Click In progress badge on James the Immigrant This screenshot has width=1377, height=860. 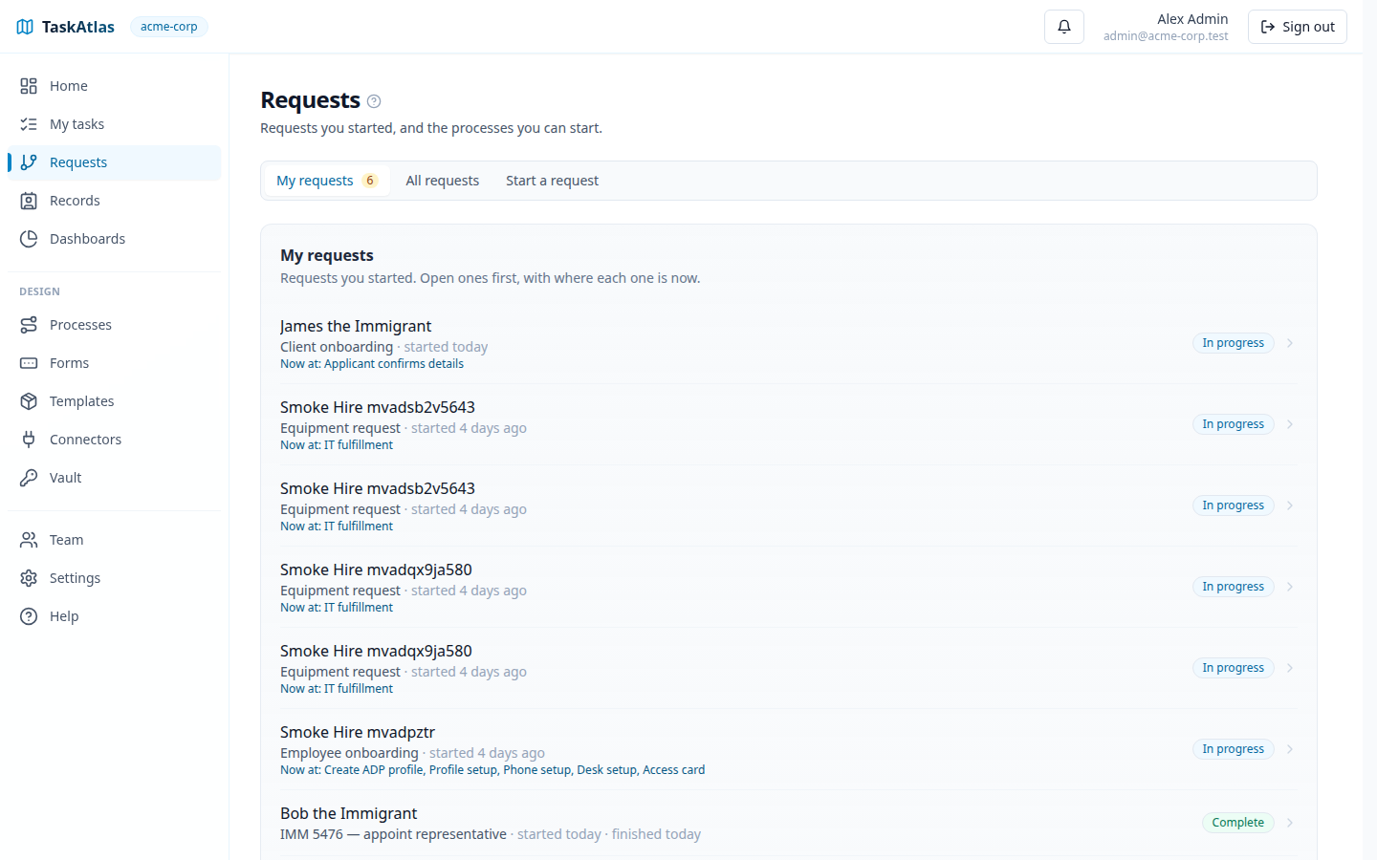click(1233, 343)
